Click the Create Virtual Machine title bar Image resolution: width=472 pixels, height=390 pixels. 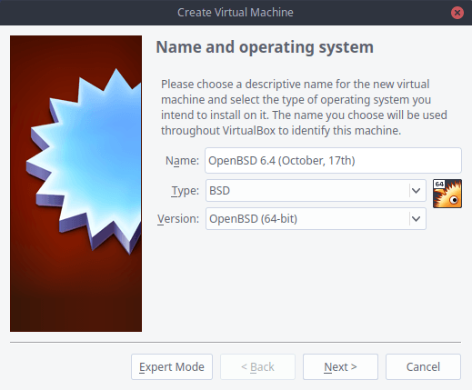(236, 13)
